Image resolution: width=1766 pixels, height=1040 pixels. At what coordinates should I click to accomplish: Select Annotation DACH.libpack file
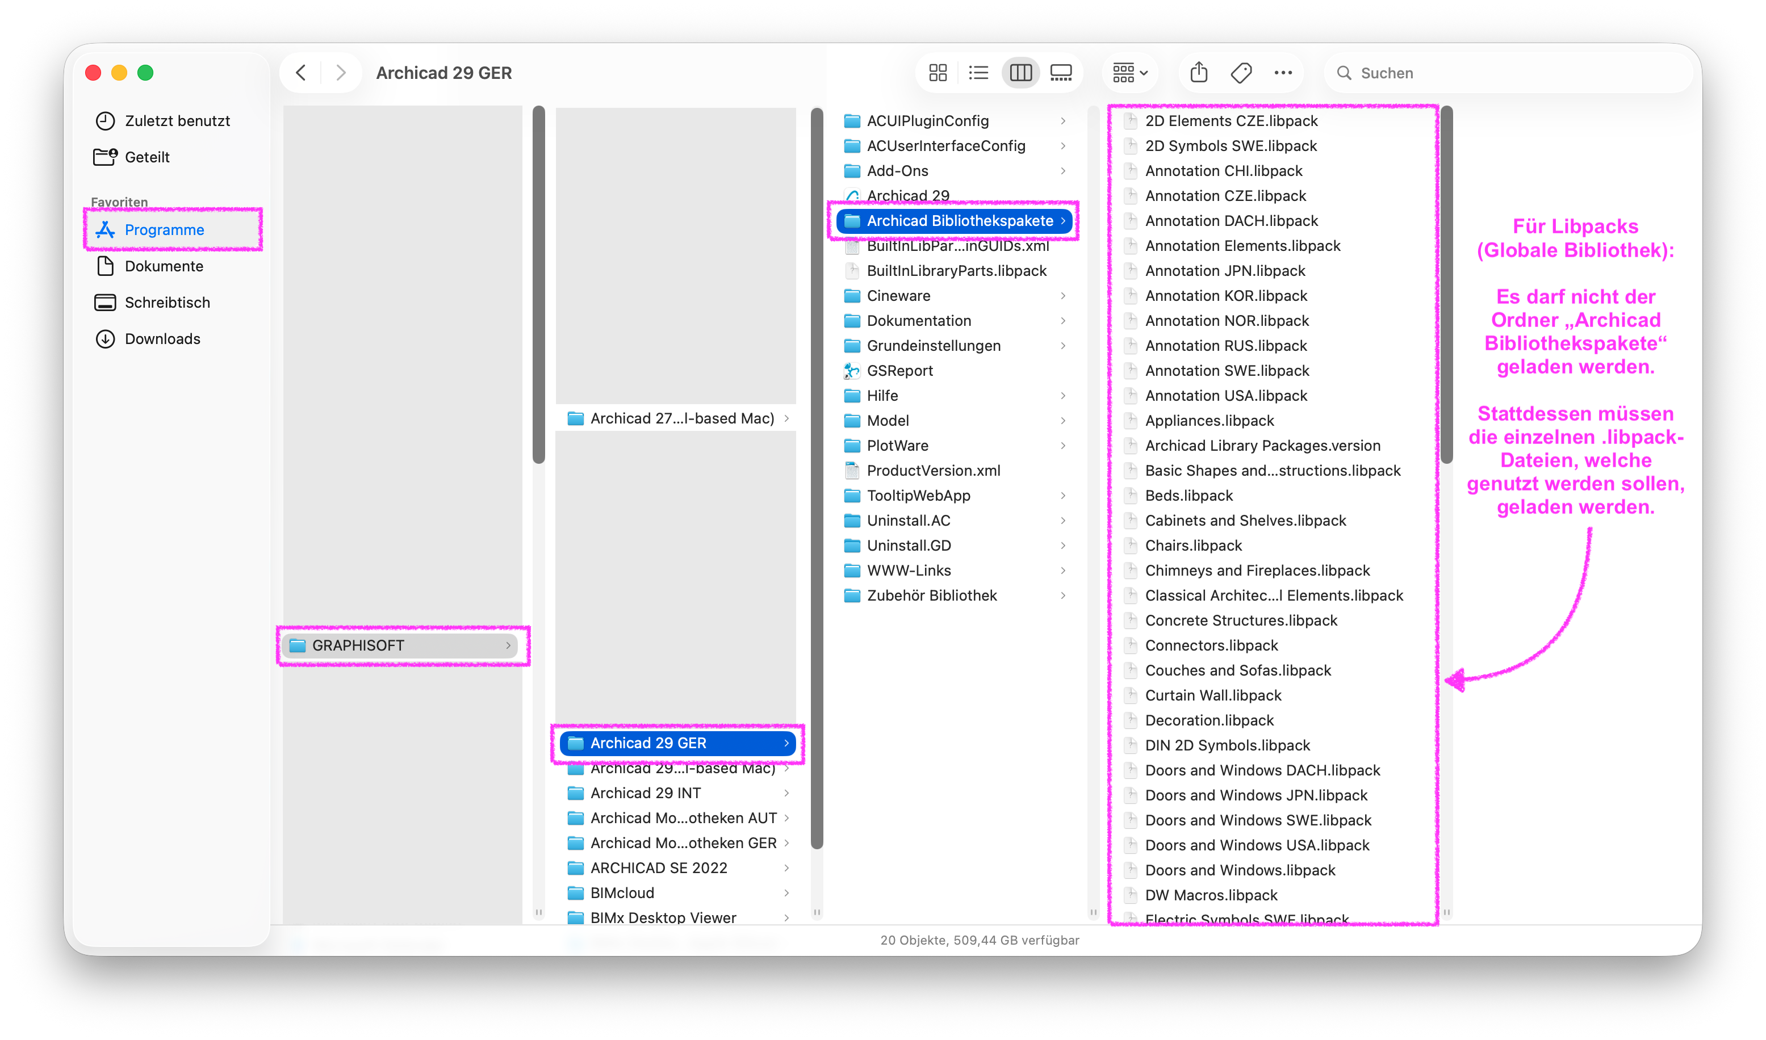point(1273,221)
